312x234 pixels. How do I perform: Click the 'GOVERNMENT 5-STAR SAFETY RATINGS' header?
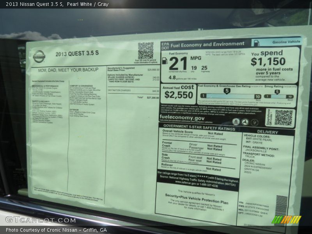point(199,128)
